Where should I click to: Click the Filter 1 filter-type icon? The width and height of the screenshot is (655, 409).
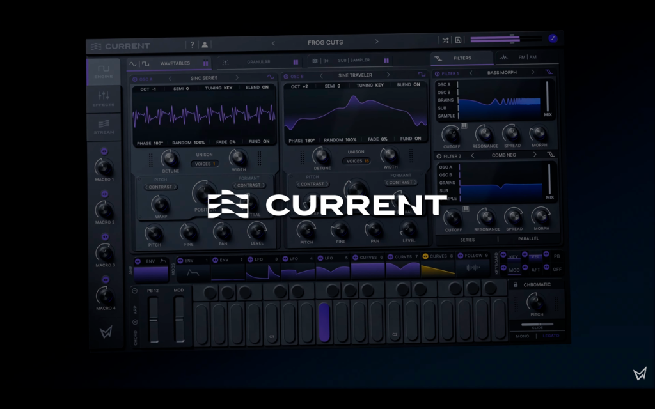coord(549,72)
